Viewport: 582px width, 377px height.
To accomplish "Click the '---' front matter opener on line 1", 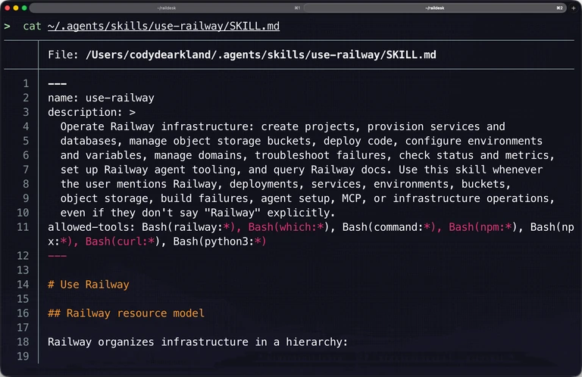I will click(57, 84).
